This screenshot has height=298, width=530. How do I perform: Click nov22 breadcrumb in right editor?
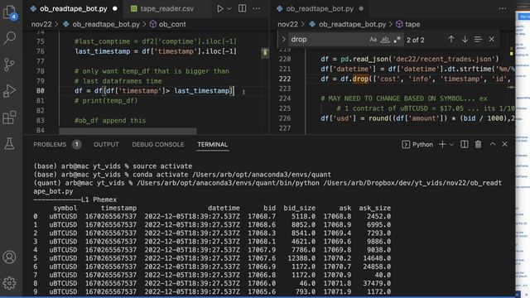pos(287,24)
